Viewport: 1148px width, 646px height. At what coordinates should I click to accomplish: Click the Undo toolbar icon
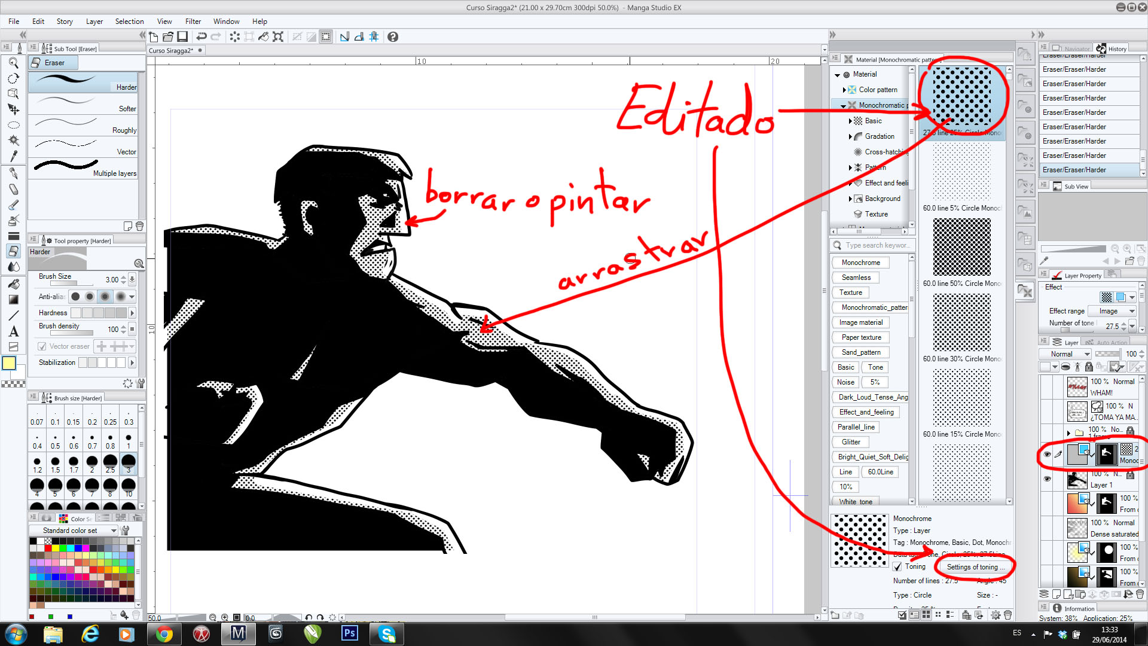click(201, 37)
